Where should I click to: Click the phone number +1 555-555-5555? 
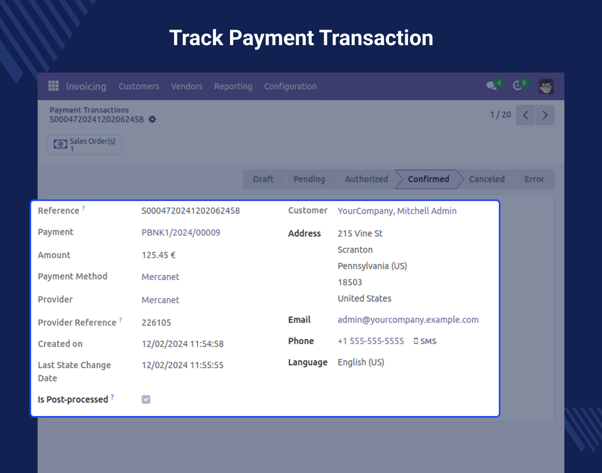point(370,341)
